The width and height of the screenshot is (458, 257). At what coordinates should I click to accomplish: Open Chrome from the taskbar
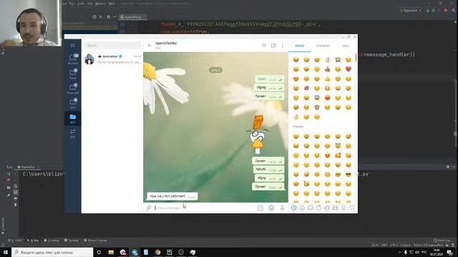(x=157, y=252)
